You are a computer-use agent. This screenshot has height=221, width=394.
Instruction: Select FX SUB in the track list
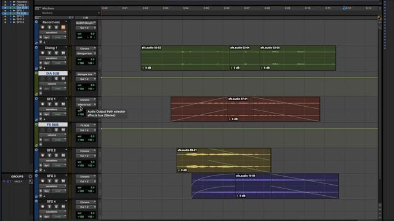(x=22, y=14)
